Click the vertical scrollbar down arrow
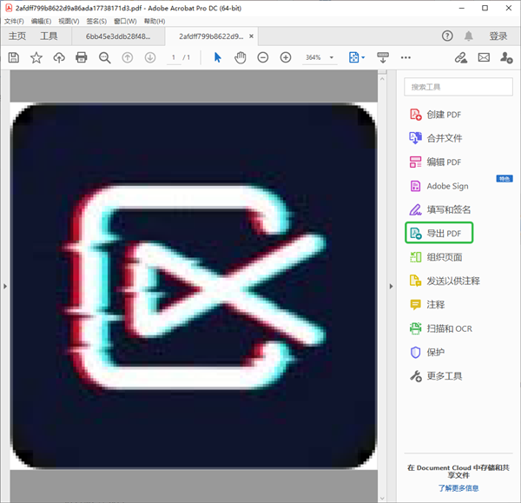Screen dimensions: 521x503 [382, 498]
